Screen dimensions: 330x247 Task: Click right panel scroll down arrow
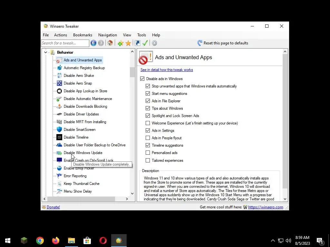tap(285, 199)
